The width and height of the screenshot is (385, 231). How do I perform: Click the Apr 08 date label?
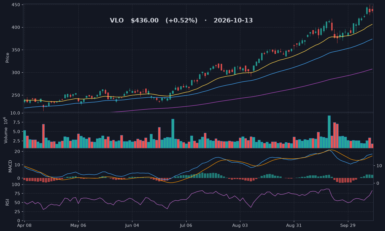point(24,226)
